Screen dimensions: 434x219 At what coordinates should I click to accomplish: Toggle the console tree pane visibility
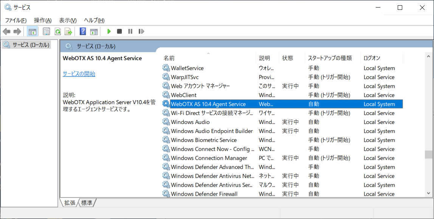click(32, 31)
